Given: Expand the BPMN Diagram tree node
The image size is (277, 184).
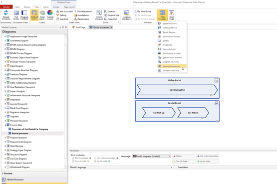Looking at the screenshot, I should click(5, 49).
